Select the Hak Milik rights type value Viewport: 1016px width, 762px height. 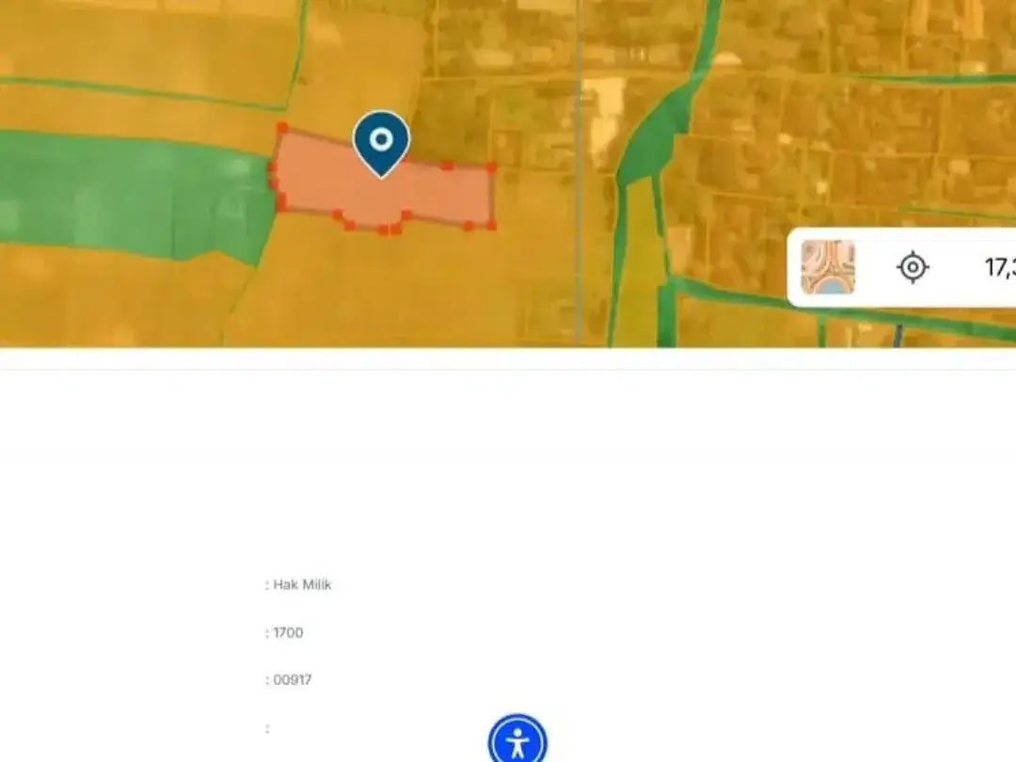(x=302, y=584)
